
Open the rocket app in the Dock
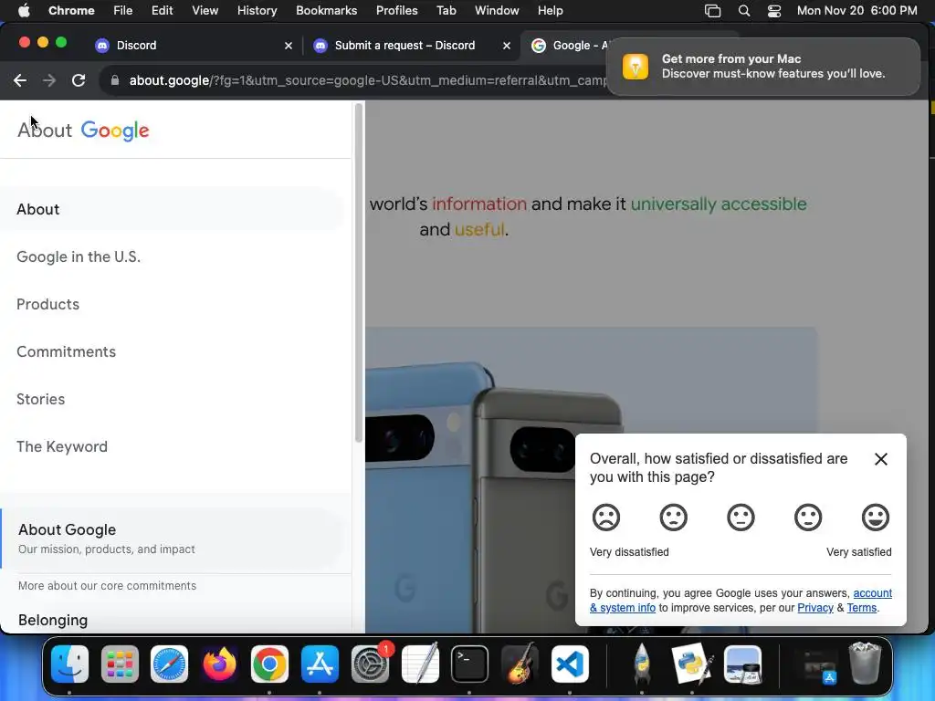coord(642,664)
